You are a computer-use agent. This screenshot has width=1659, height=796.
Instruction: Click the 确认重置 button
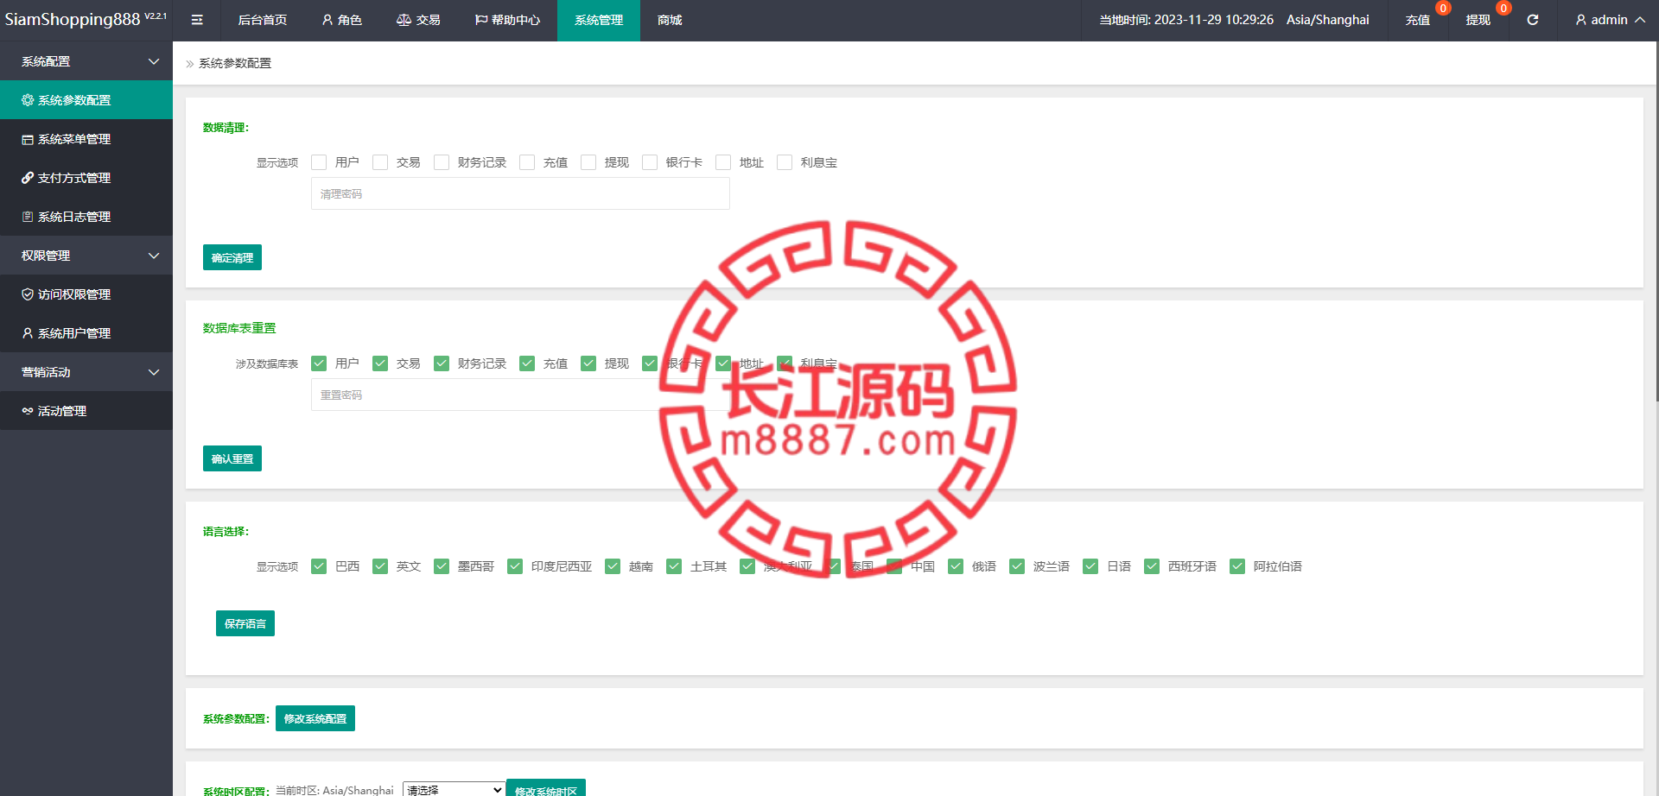click(x=232, y=458)
